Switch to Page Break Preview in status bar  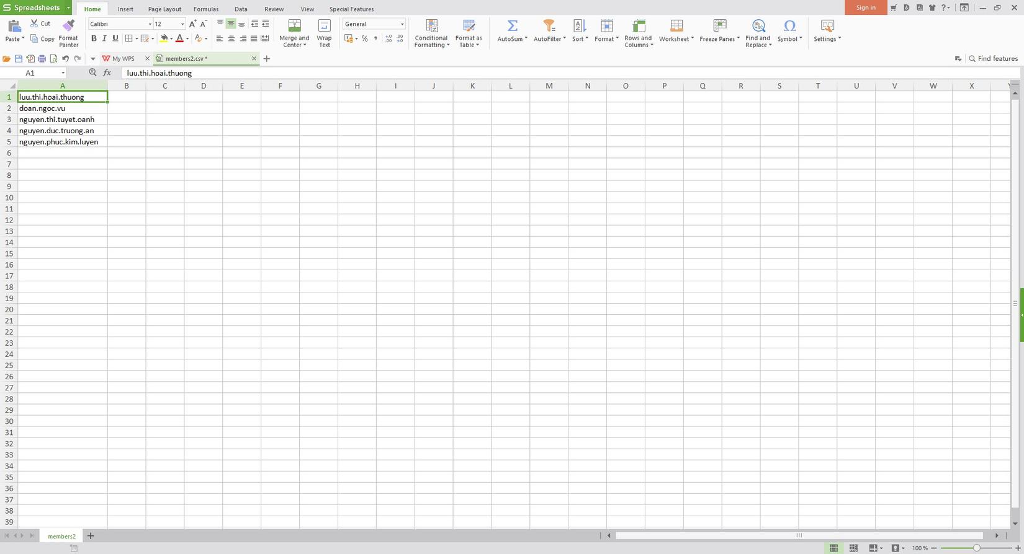(853, 548)
